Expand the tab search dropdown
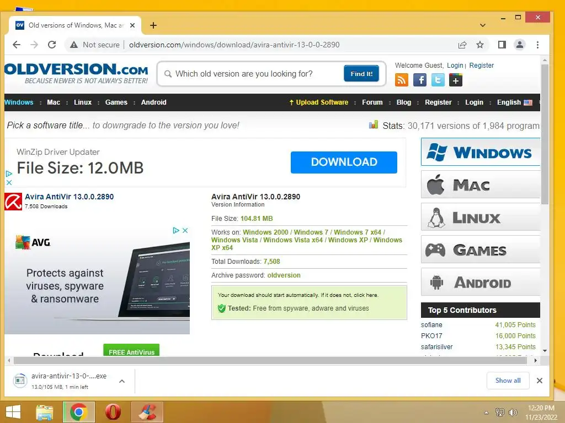 (482, 25)
